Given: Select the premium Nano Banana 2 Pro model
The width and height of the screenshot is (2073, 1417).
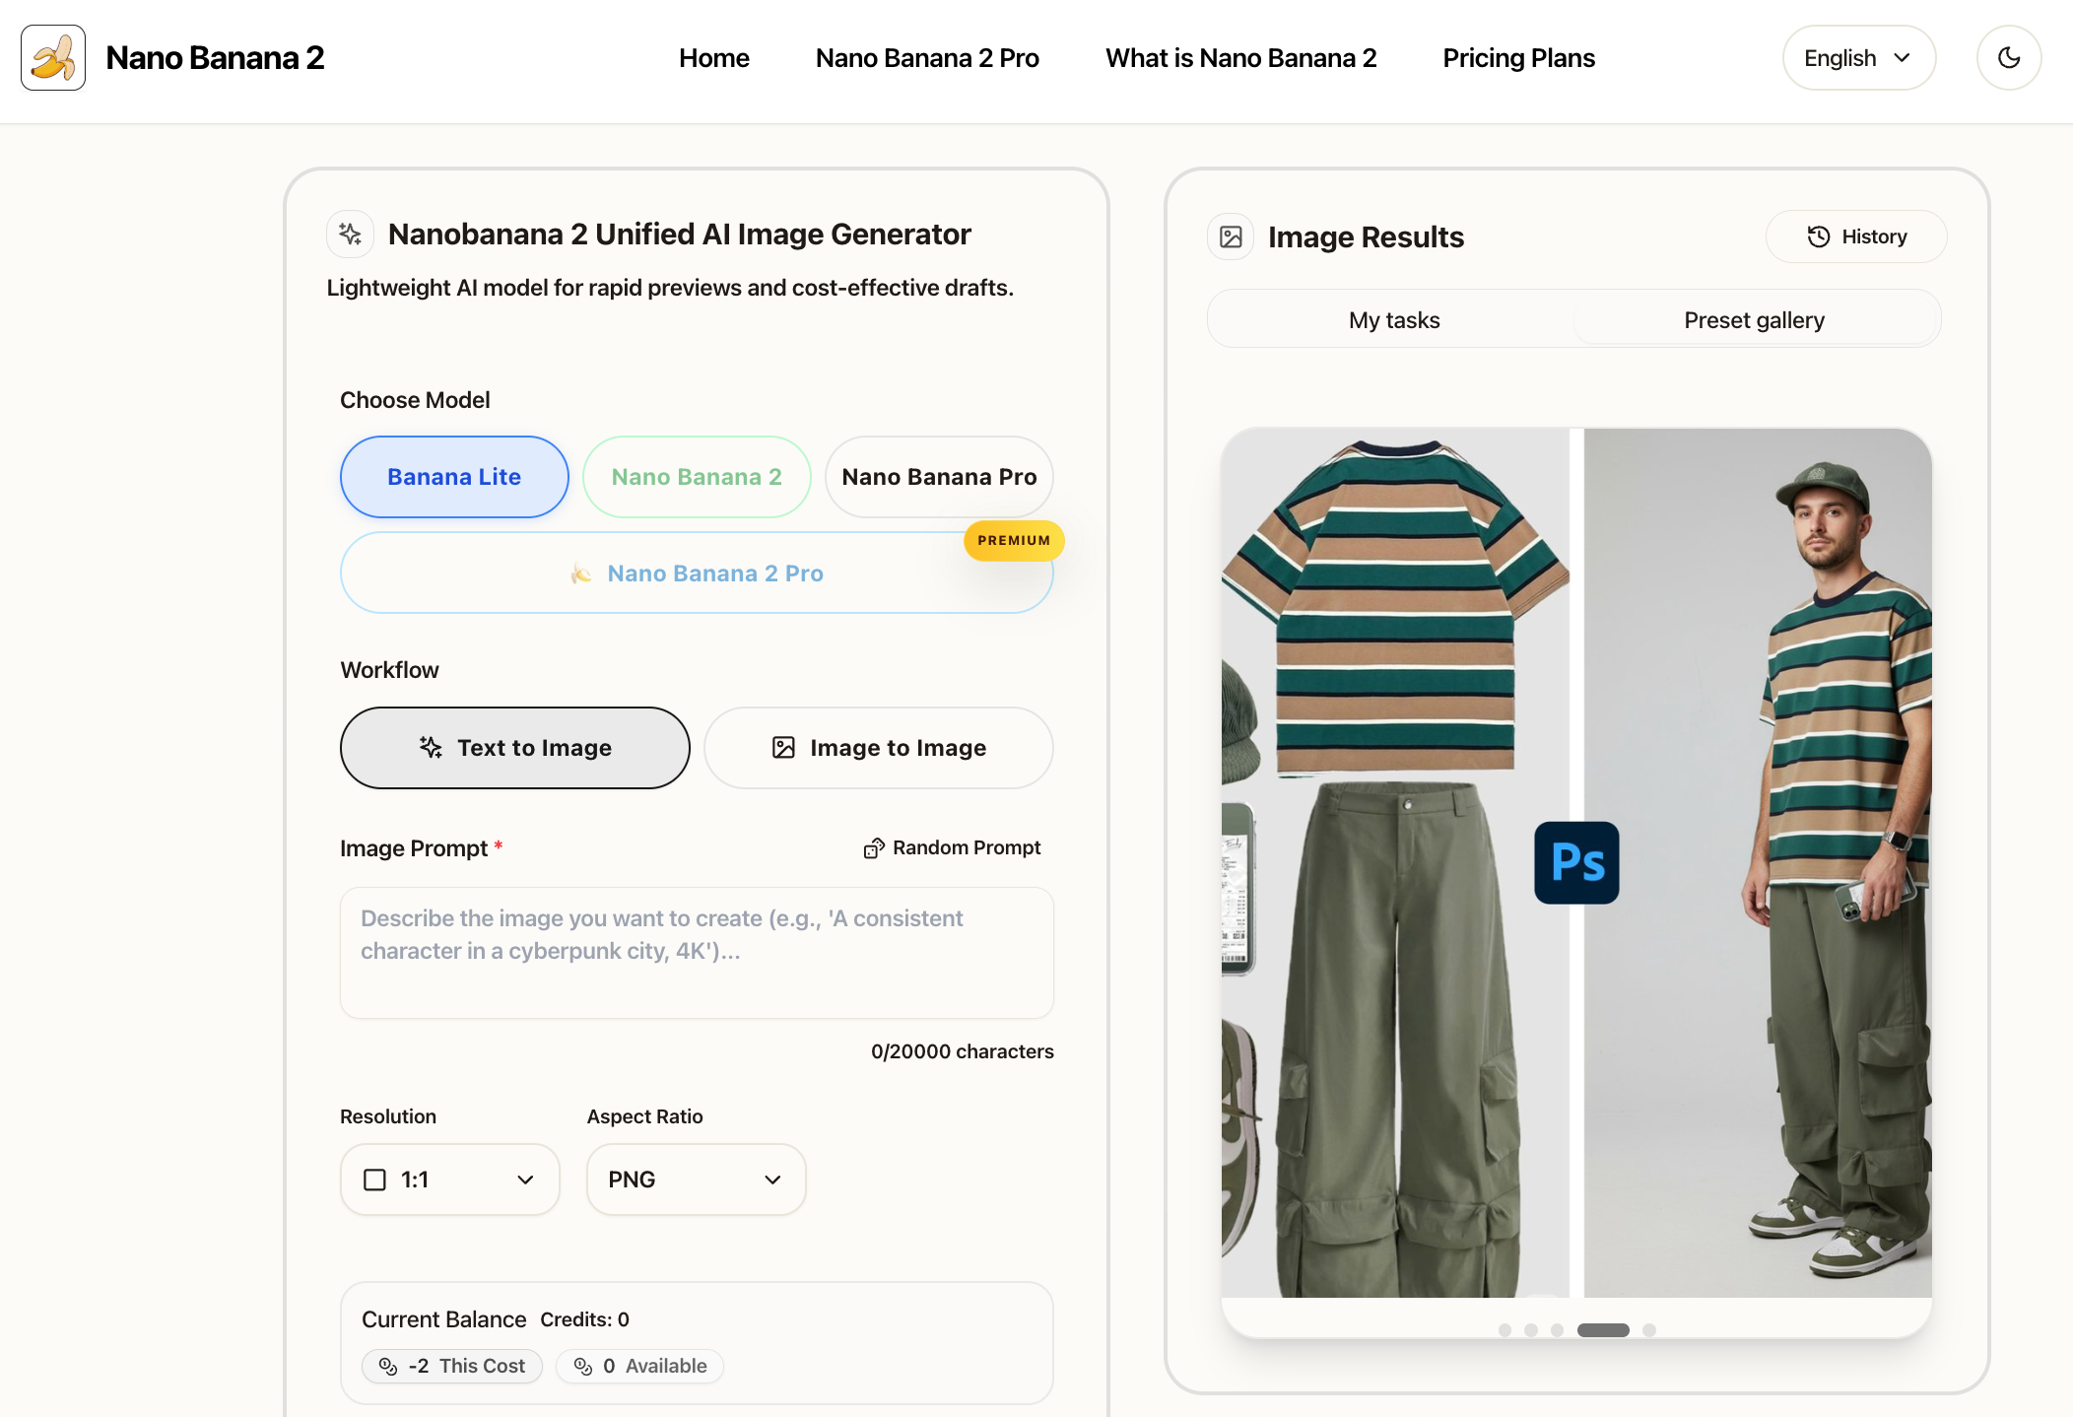Looking at the screenshot, I should 697,574.
